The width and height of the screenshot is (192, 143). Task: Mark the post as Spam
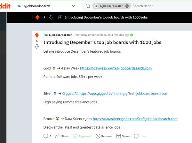[123, 136]
